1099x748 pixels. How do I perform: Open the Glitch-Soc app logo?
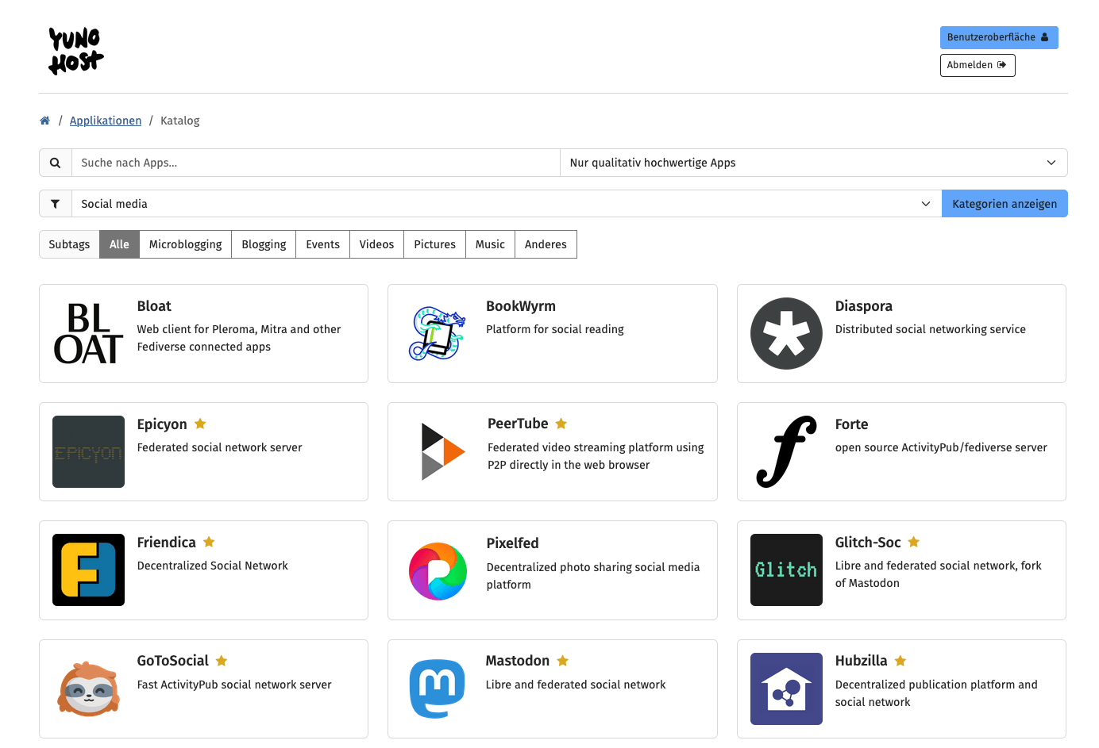click(786, 570)
